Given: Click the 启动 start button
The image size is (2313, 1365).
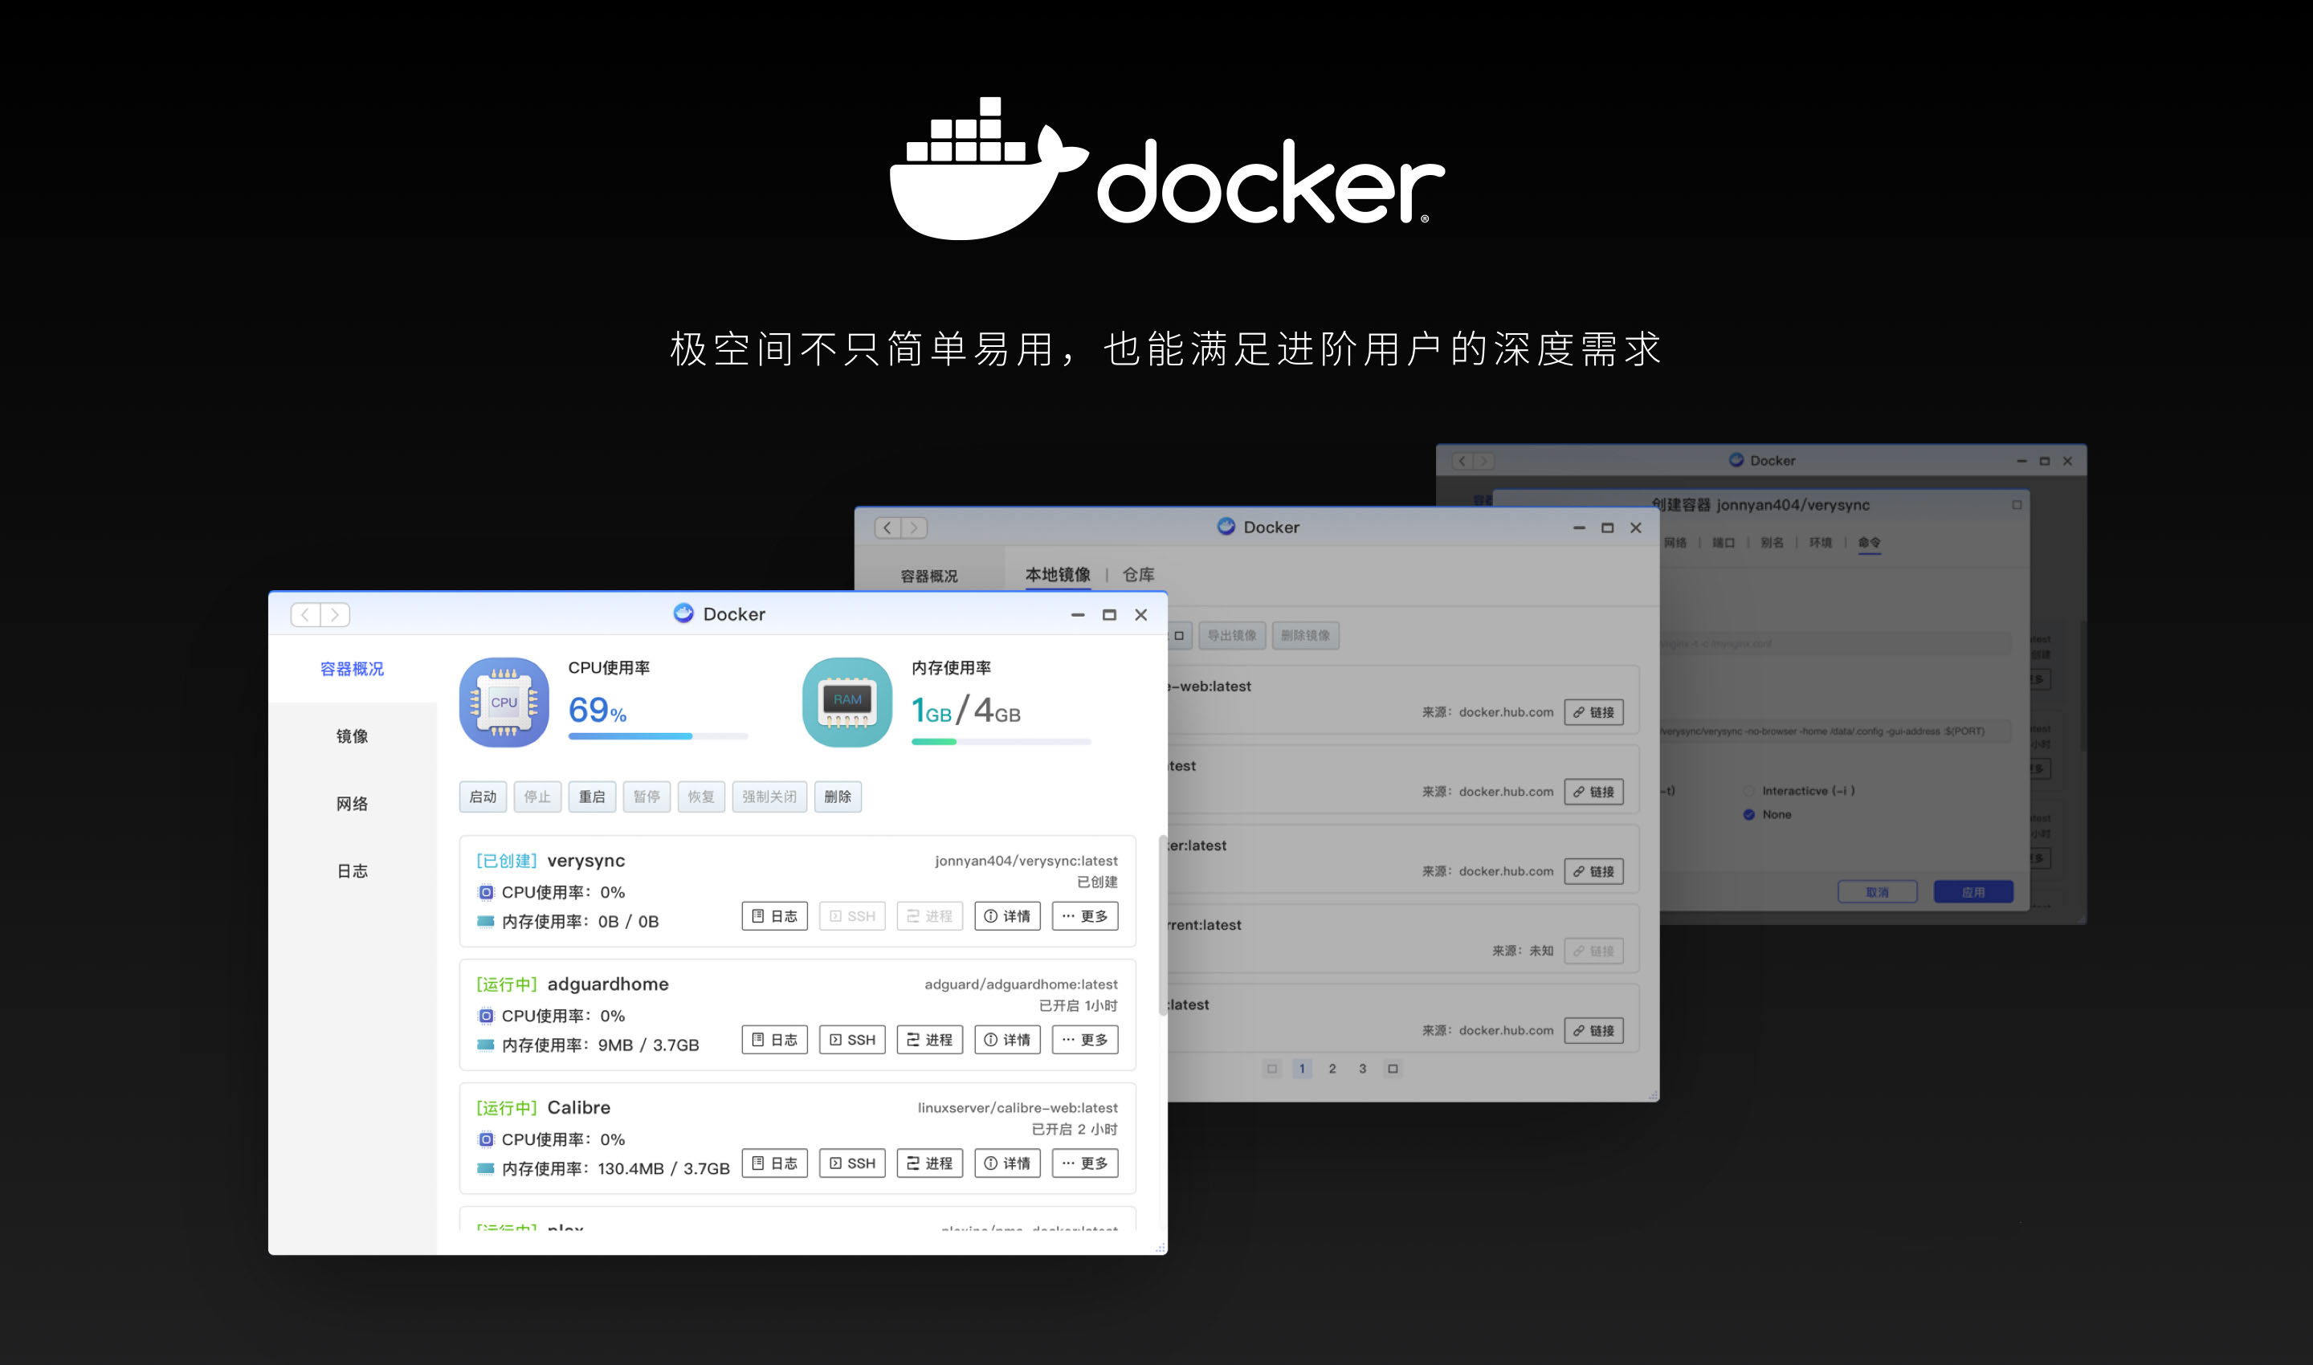Looking at the screenshot, I should [x=483, y=797].
